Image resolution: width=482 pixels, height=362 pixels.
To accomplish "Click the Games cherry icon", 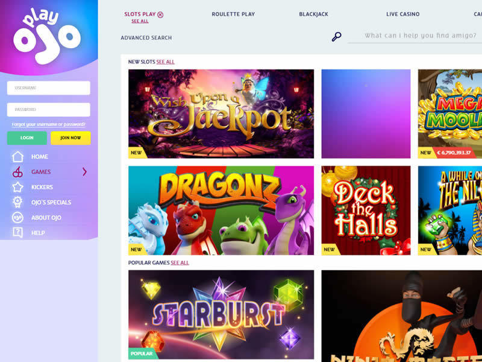I will [17, 172].
